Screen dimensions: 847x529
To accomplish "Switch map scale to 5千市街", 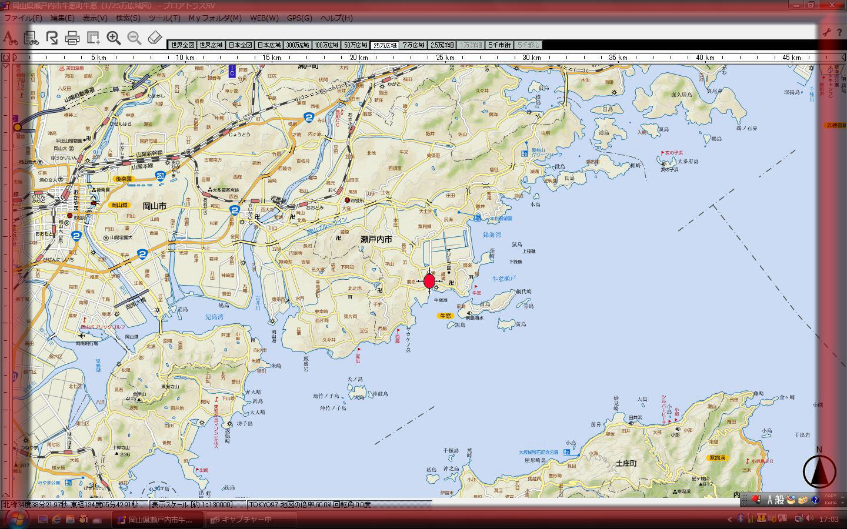I will coord(499,45).
